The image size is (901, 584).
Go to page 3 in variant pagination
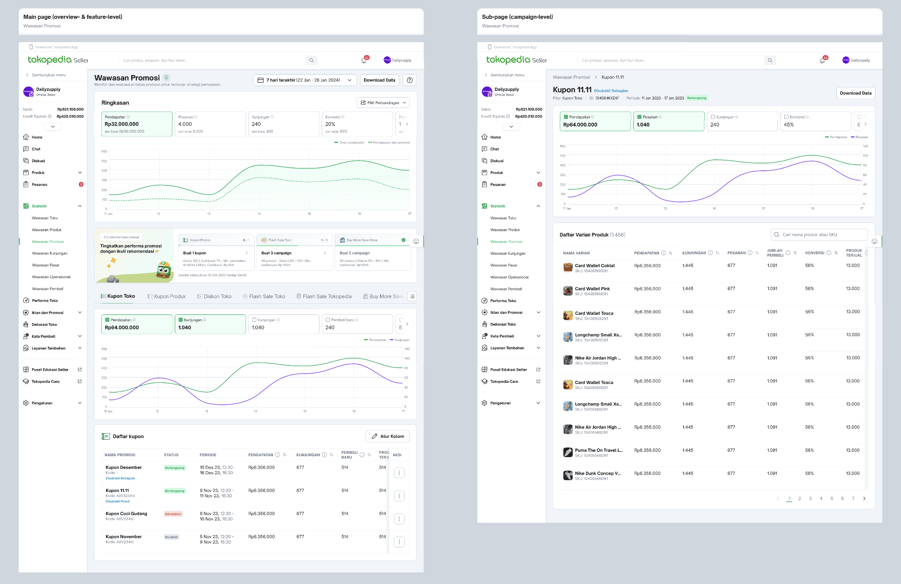click(810, 499)
